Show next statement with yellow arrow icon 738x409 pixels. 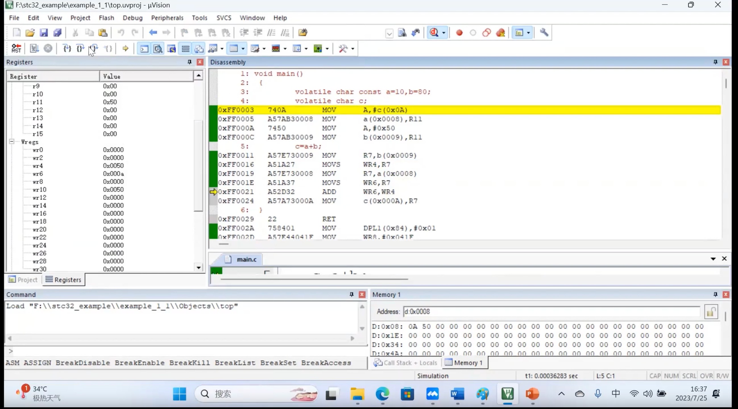tap(125, 48)
